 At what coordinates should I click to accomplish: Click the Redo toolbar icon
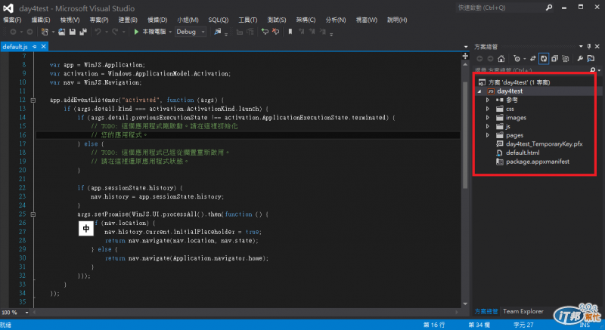[x=115, y=32]
